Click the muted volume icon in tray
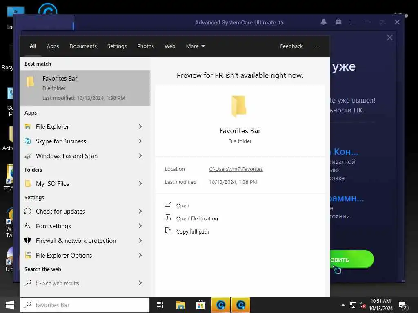The width and height of the screenshot is (418, 313). click(362, 305)
